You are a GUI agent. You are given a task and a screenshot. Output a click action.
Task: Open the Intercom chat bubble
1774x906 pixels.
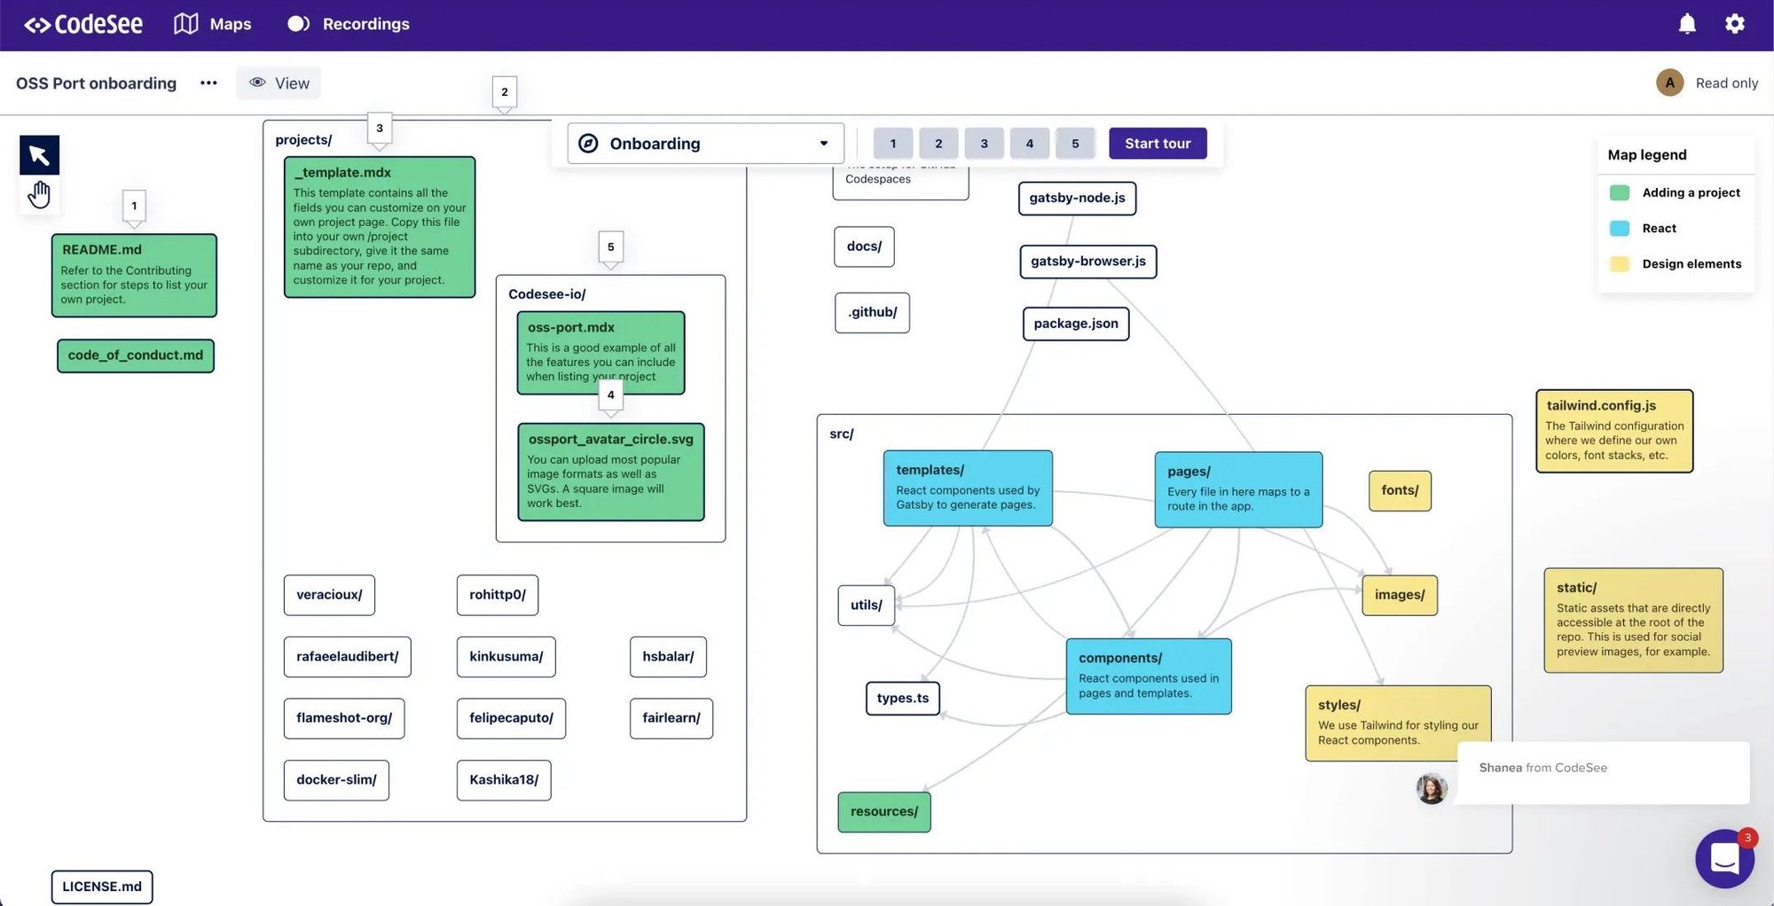click(1724, 858)
